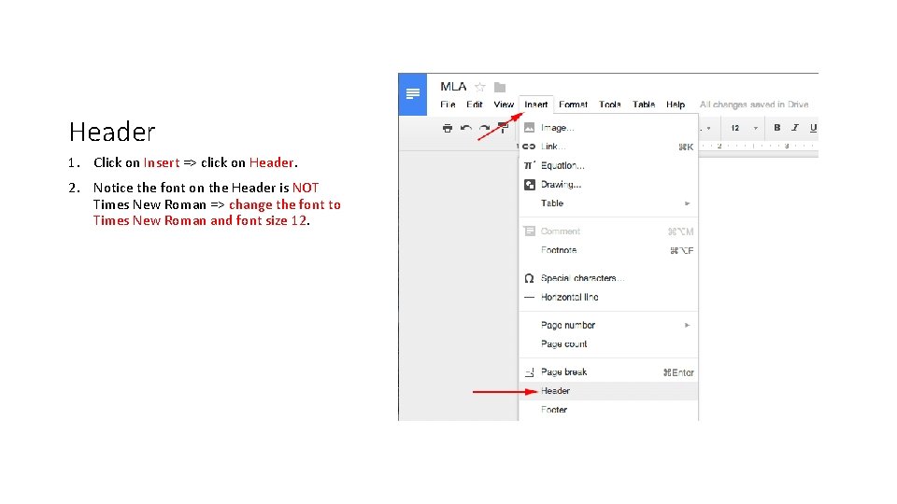
Task: Choose Equation... from Insert menu
Action: point(608,166)
